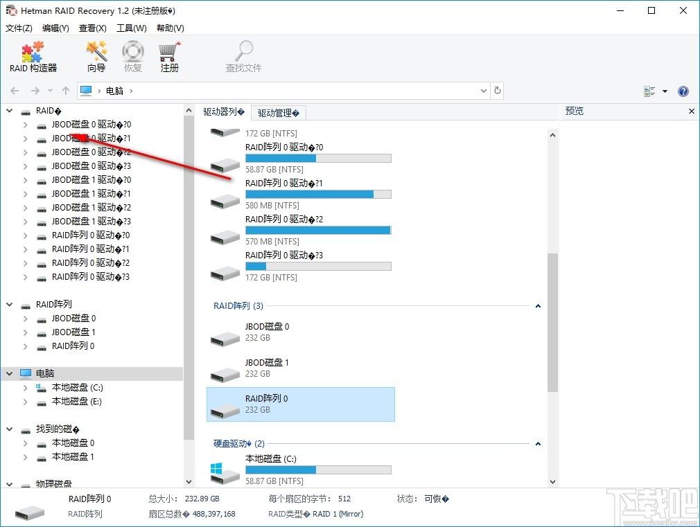Collapse the top RAID tree group

(x=10, y=111)
